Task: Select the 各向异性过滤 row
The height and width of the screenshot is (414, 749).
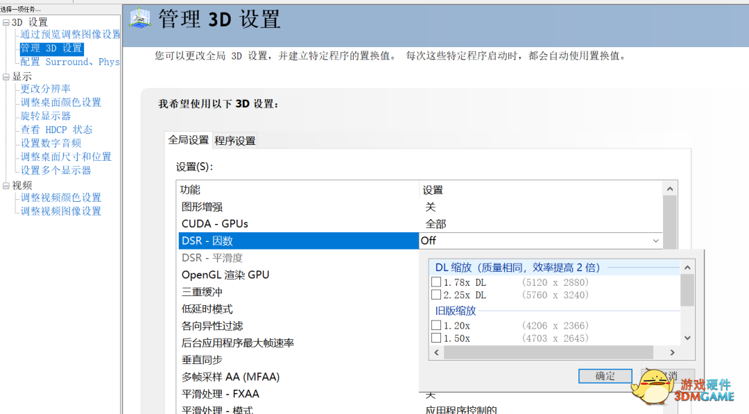Action: click(298, 326)
